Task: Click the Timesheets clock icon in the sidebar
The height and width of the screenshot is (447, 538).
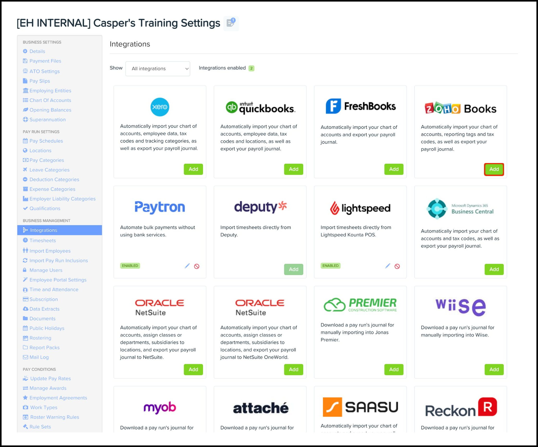Action: click(x=25, y=240)
